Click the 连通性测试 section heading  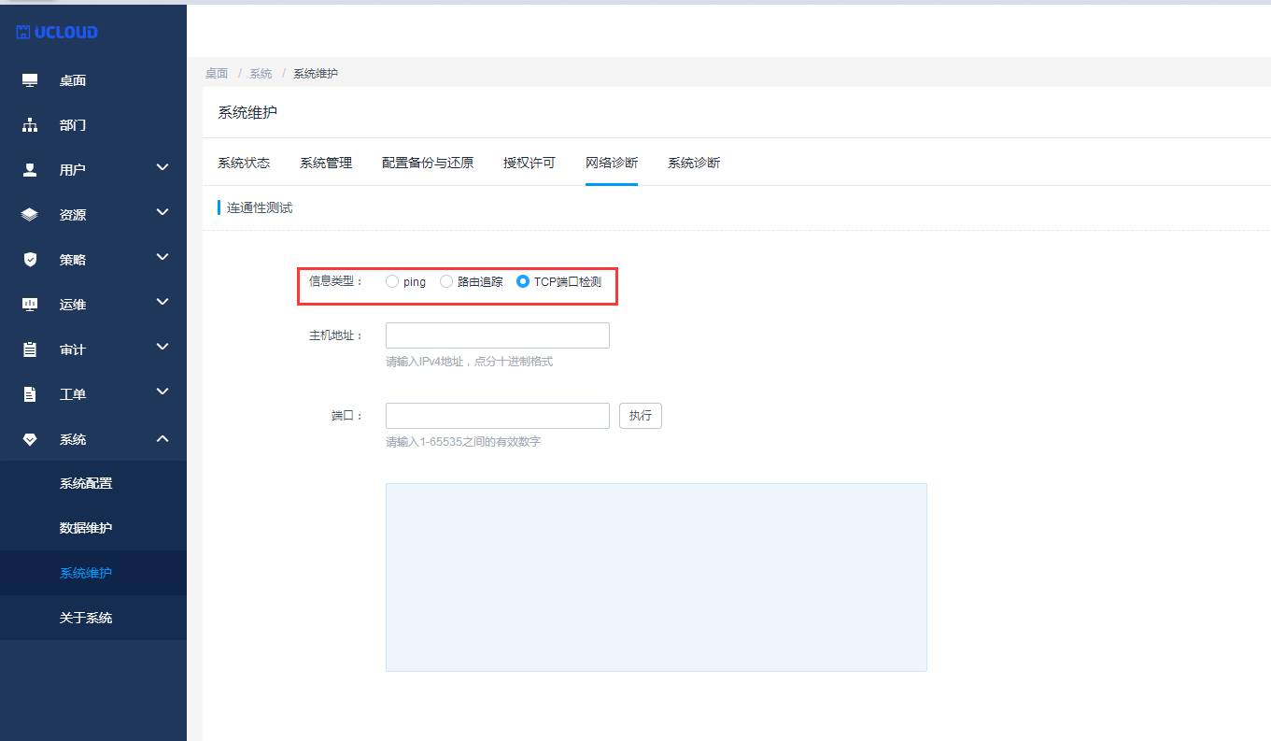260,207
